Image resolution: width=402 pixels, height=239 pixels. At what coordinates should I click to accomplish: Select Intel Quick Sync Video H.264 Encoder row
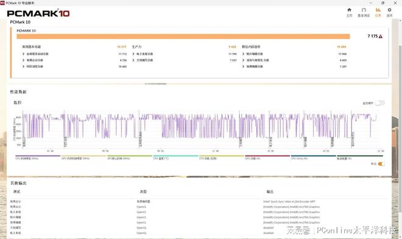point(199,202)
